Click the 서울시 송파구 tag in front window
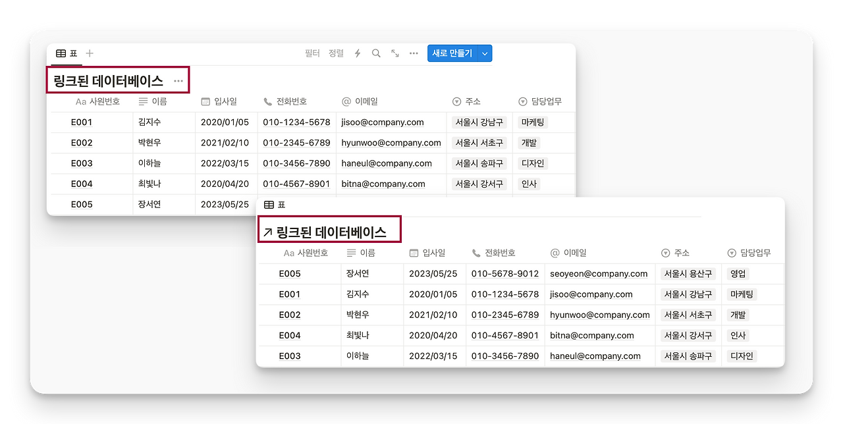The height and width of the screenshot is (424, 843). (x=688, y=356)
